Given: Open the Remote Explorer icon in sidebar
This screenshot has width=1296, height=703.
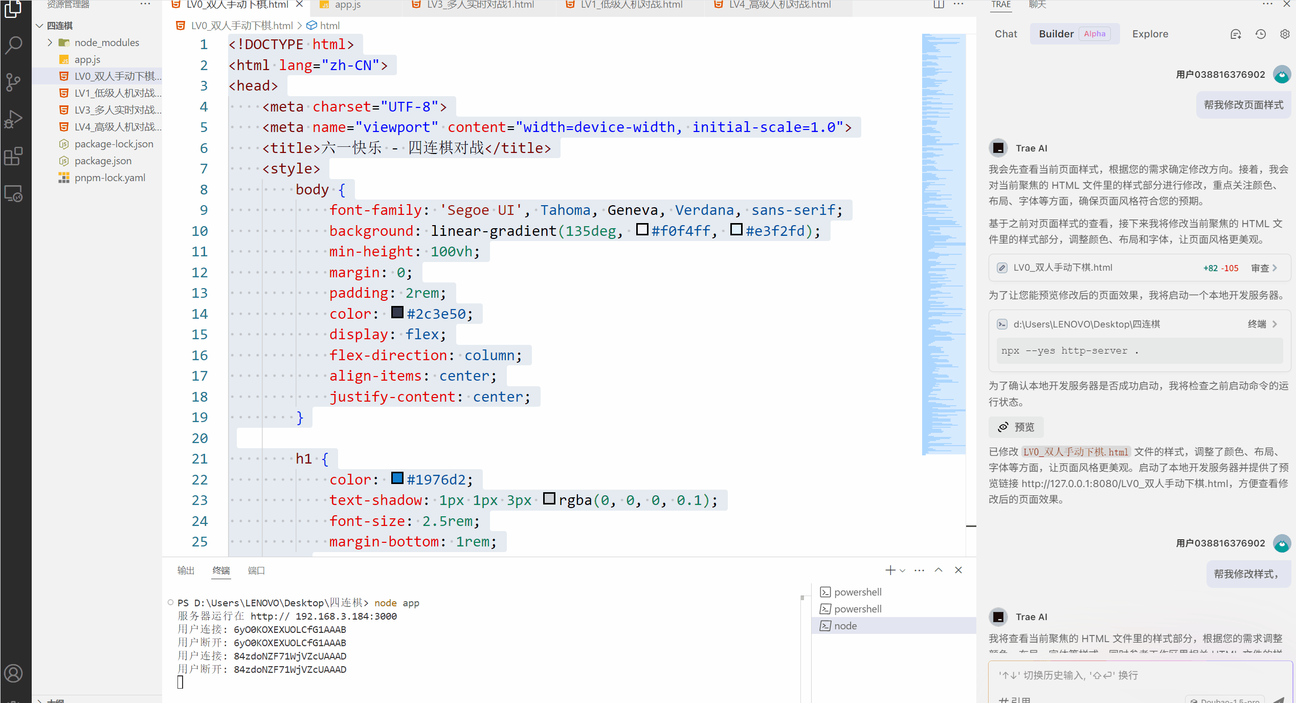Looking at the screenshot, I should pos(14,194).
